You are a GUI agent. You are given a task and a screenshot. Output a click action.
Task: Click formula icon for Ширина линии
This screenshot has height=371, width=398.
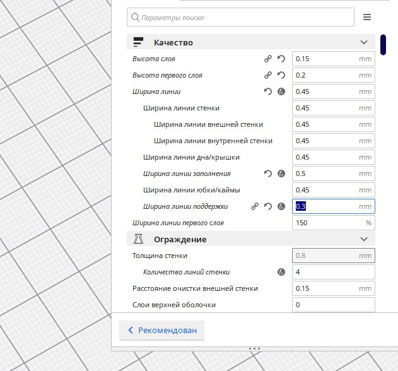pyautogui.click(x=281, y=91)
